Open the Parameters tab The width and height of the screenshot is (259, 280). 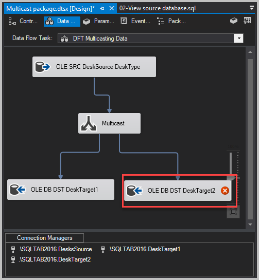point(98,21)
